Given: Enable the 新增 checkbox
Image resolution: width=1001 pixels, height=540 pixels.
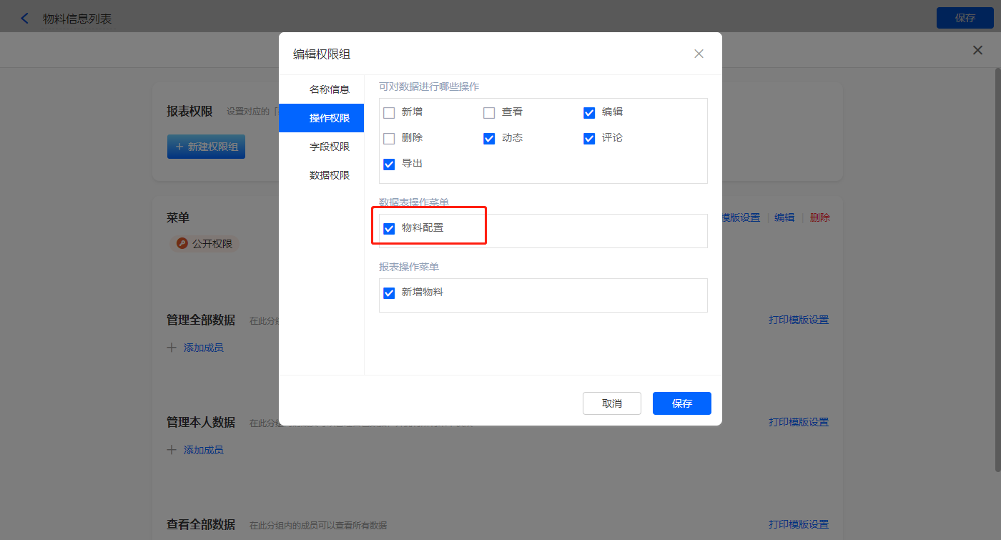Looking at the screenshot, I should (389, 112).
